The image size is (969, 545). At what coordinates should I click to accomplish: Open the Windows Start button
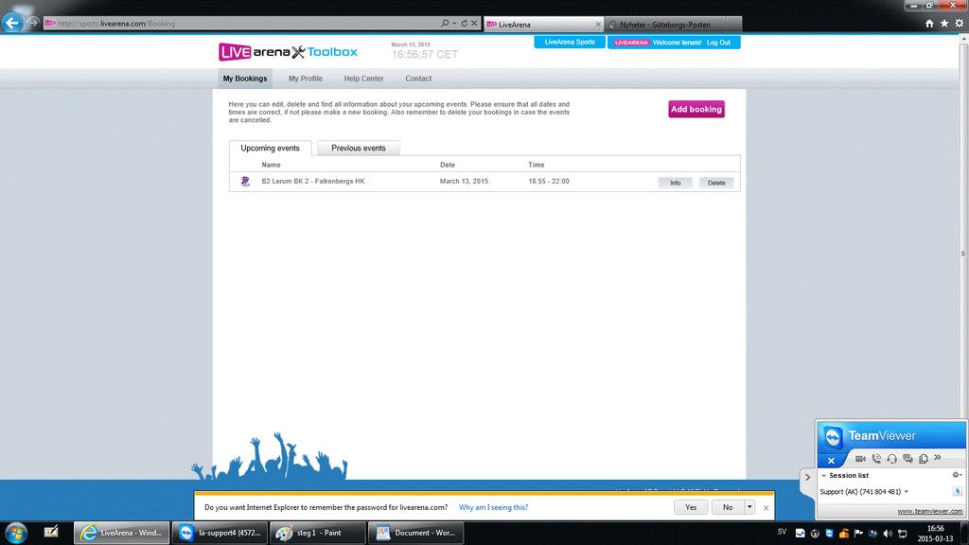pos(16,533)
